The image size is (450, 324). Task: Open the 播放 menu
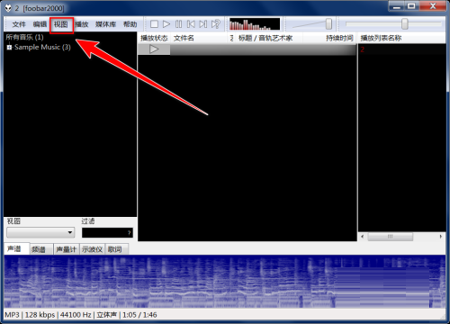click(82, 24)
